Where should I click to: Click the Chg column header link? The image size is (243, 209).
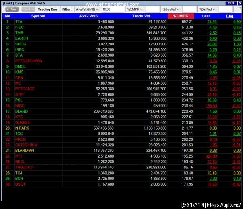tap(229, 16)
